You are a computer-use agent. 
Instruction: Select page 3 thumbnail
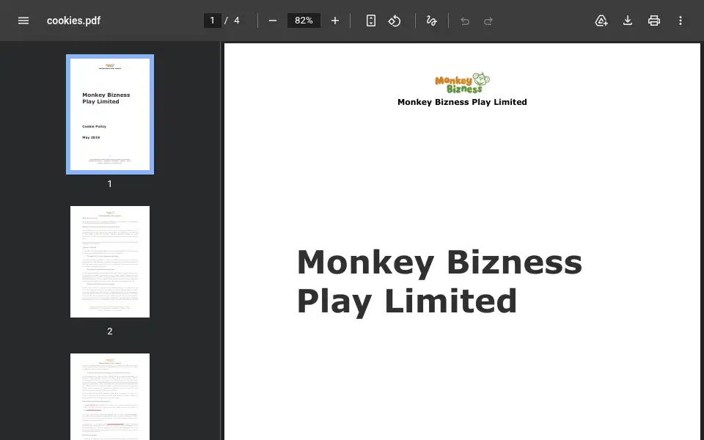coord(110,397)
